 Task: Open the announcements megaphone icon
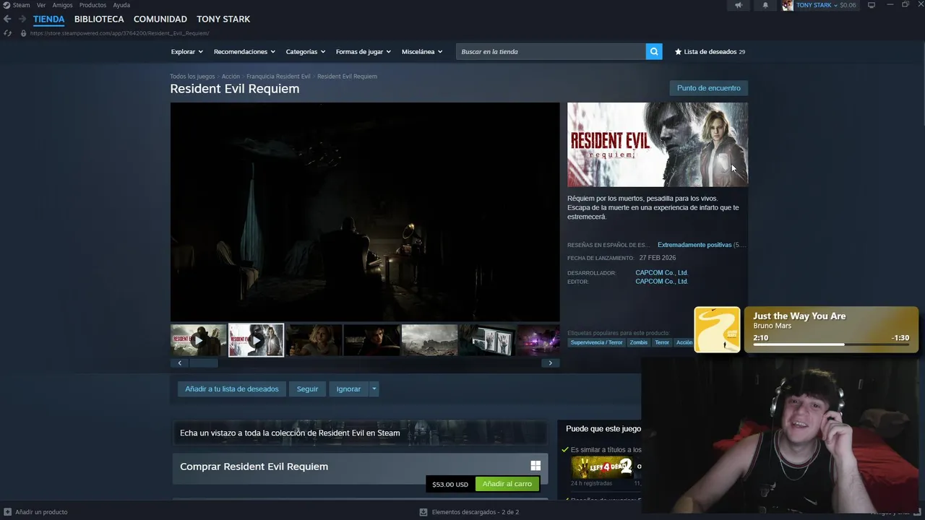point(739,5)
